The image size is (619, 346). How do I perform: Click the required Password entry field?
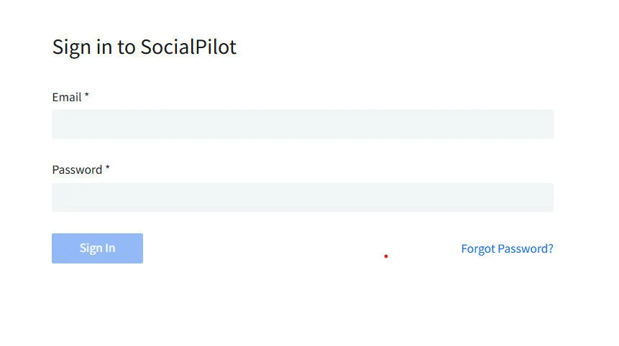click(302, 197)
